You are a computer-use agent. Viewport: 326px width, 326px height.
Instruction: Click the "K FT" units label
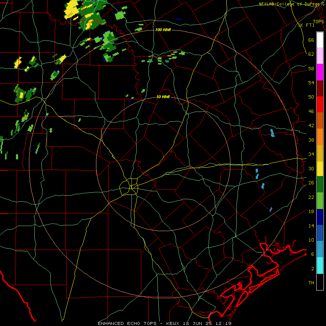click(306, 25)
